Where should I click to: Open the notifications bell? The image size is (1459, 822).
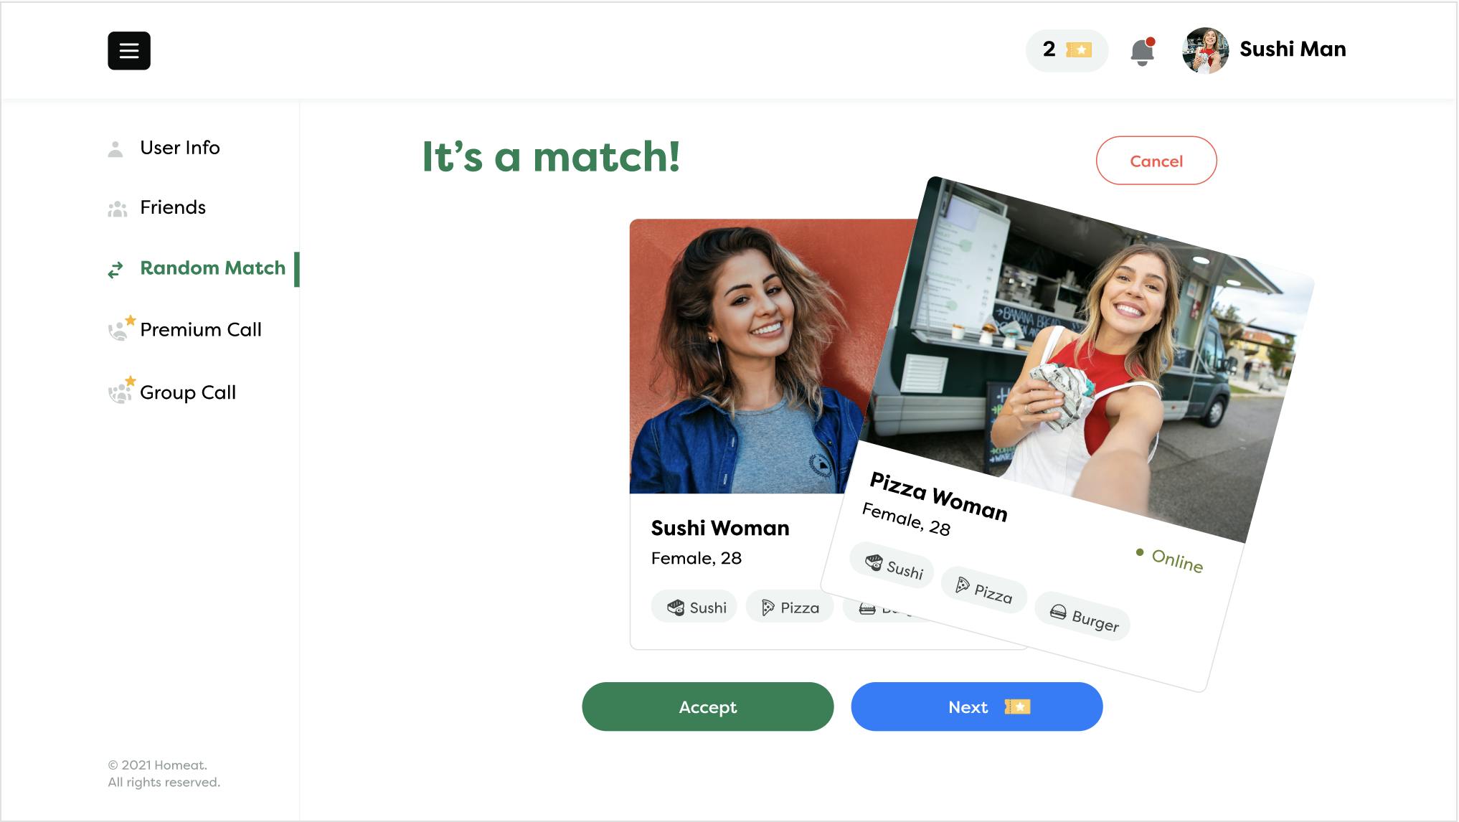[1143, 52]
